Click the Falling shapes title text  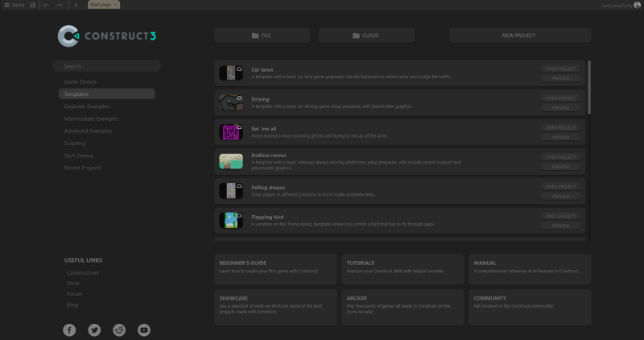click(268, 188)
